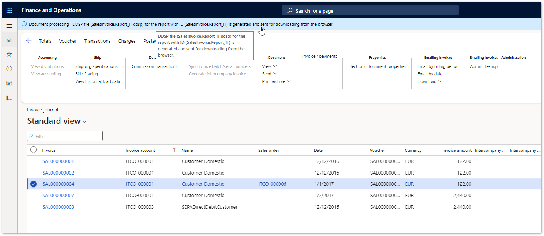The image size is (544, 236).
Task: Click the search magnifier icon
Action: pyautogui.click(x=290, y=11)
